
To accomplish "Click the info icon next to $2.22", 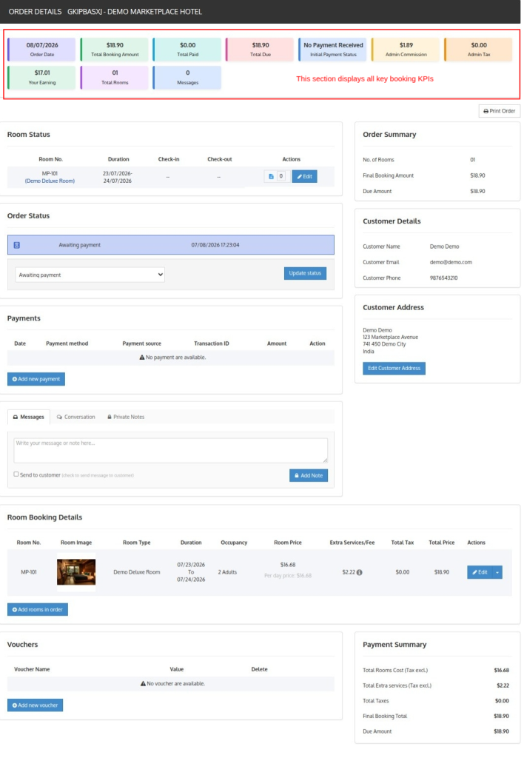I will 359,572.
